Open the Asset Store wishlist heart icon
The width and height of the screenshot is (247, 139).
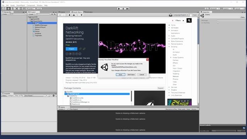(x=81, y=15)
